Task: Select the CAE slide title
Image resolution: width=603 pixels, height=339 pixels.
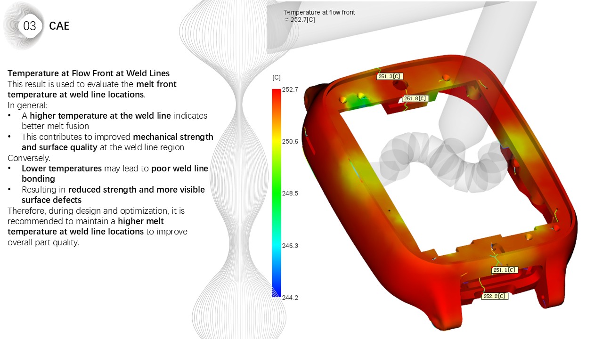Action: click(x=59, y=26)
